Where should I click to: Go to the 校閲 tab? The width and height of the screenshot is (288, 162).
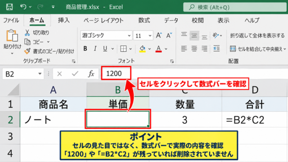pyautogui.click(x=198, y=20)
